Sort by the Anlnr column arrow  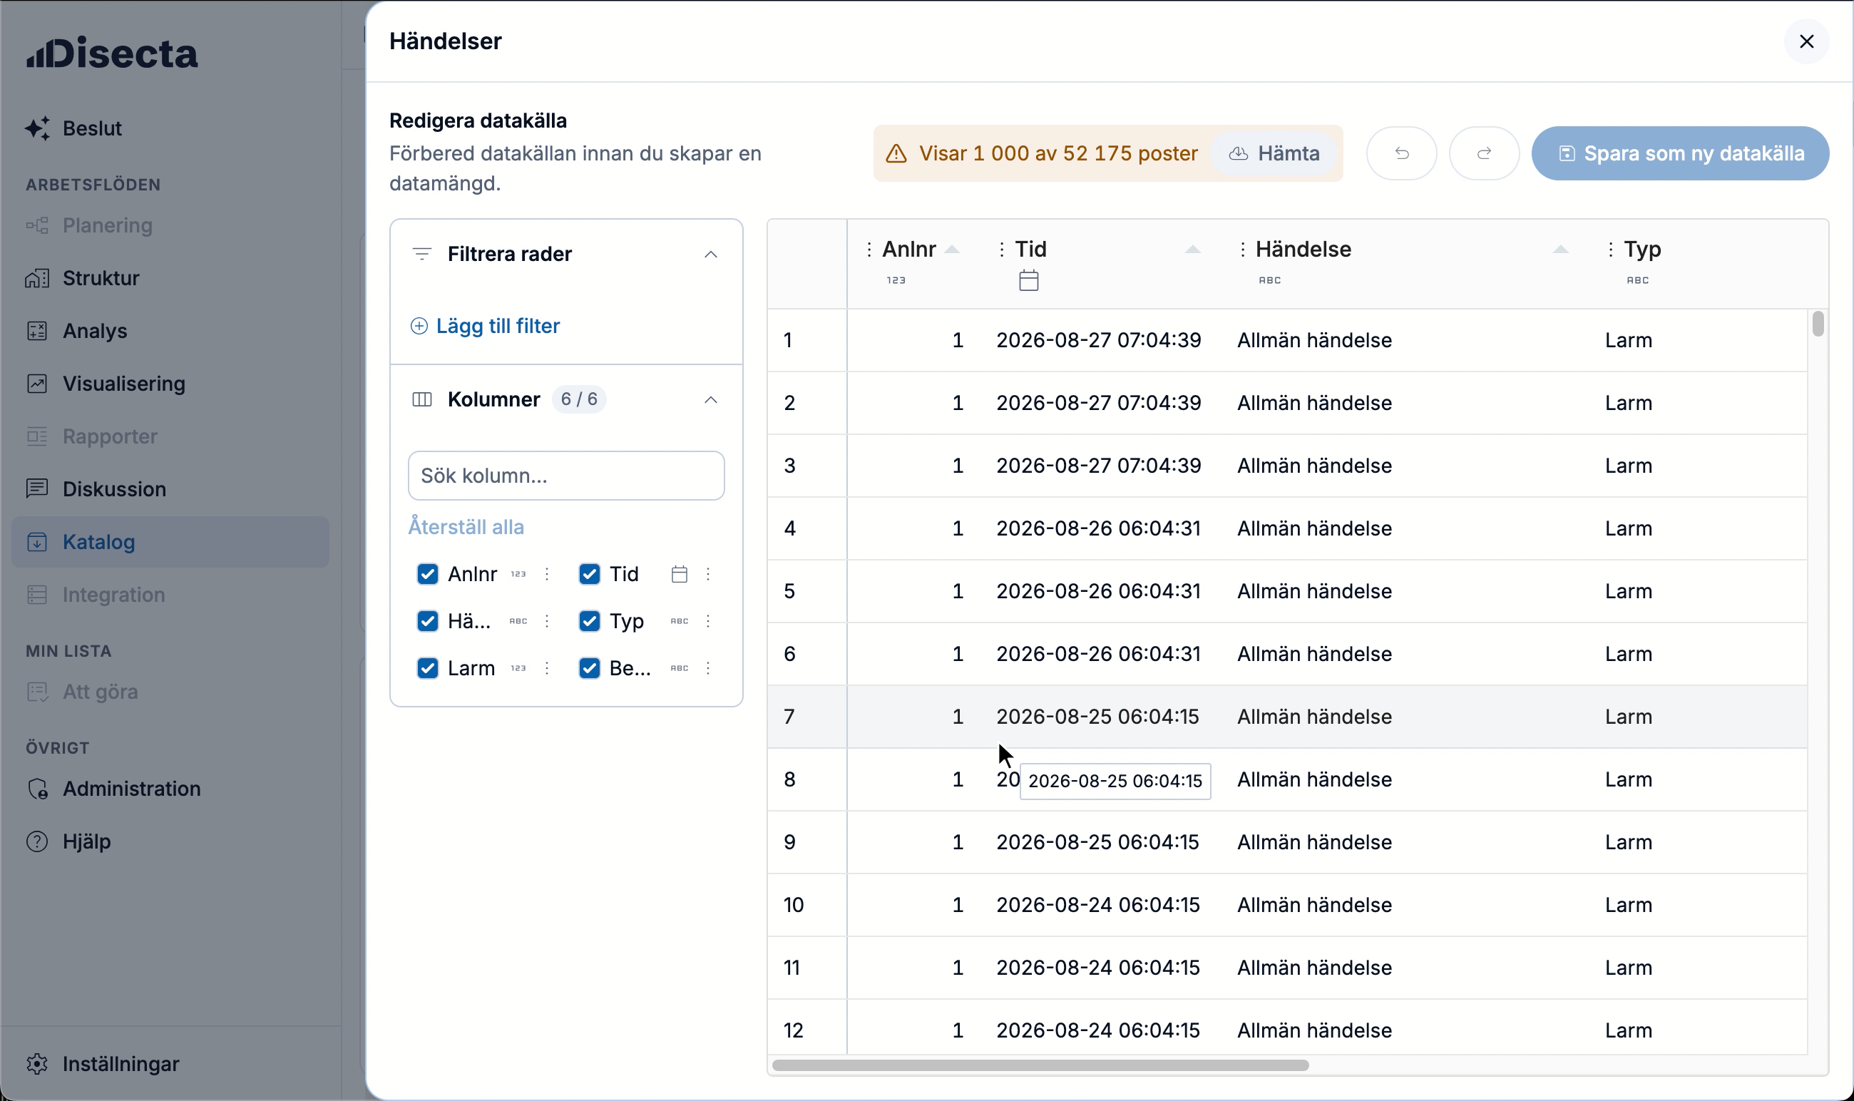point(952,250)
